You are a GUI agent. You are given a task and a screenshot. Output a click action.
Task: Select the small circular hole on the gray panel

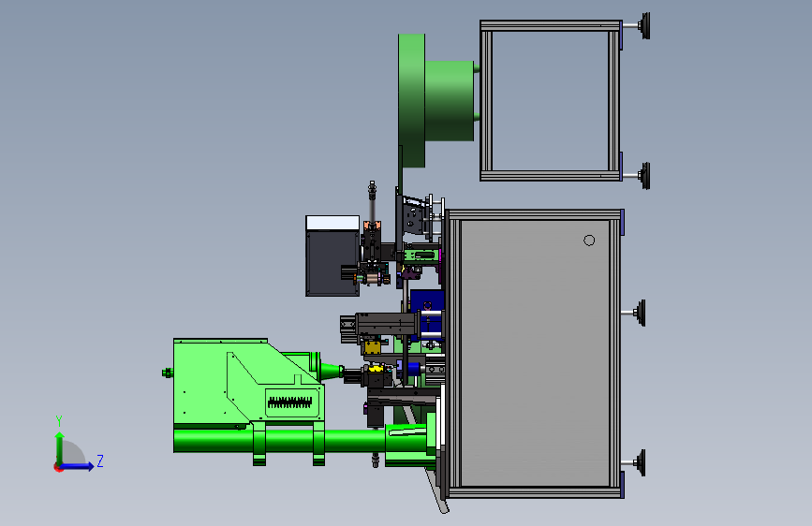click(589, 241)
